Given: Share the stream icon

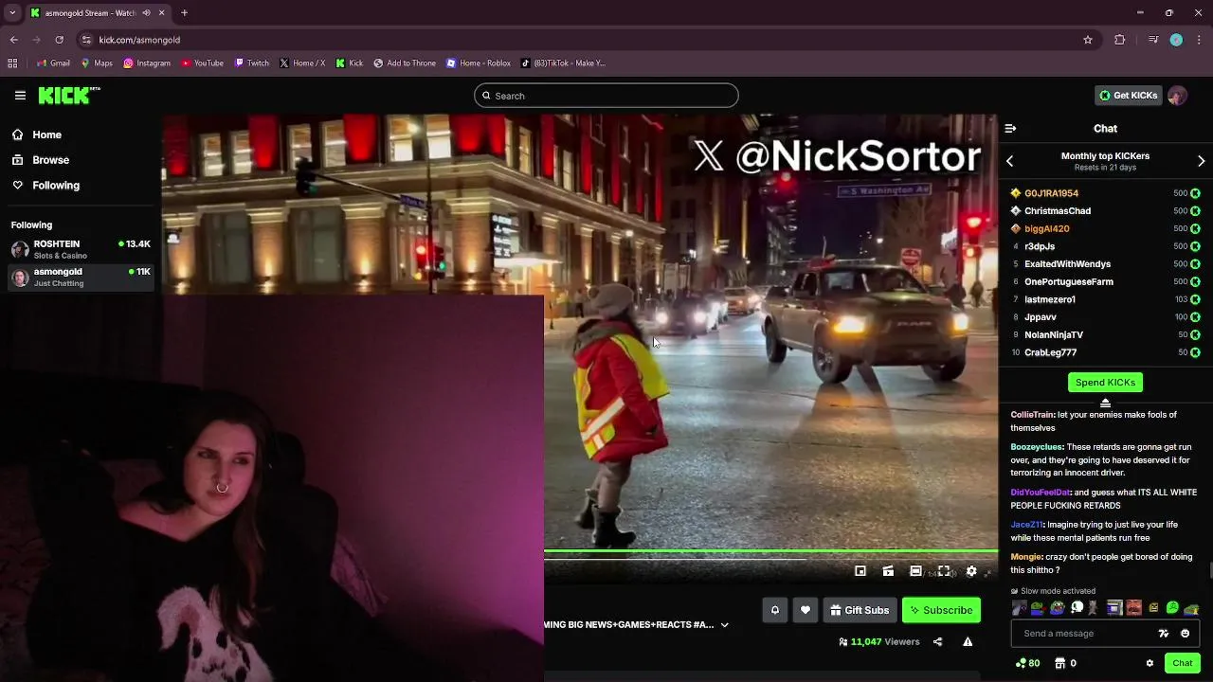Looking at the screenshot, I should point(937,641).
